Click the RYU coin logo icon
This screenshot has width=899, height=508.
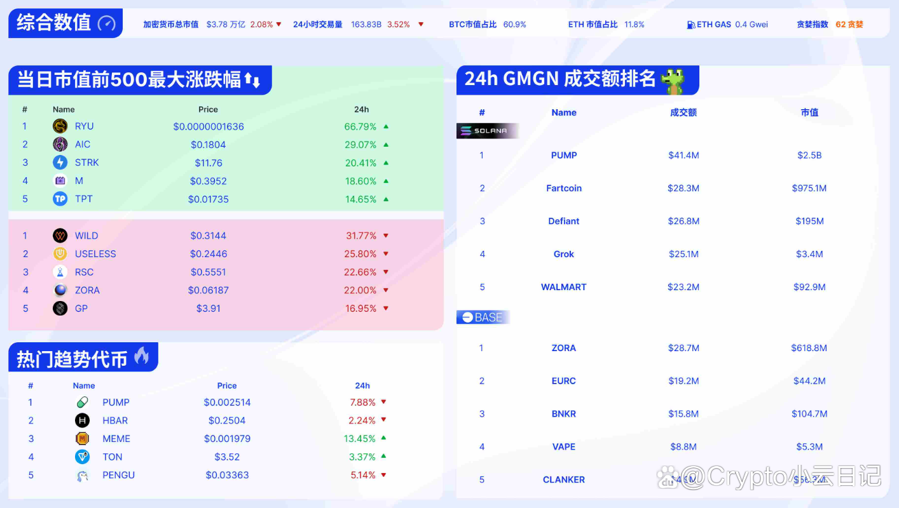[60, 126]
